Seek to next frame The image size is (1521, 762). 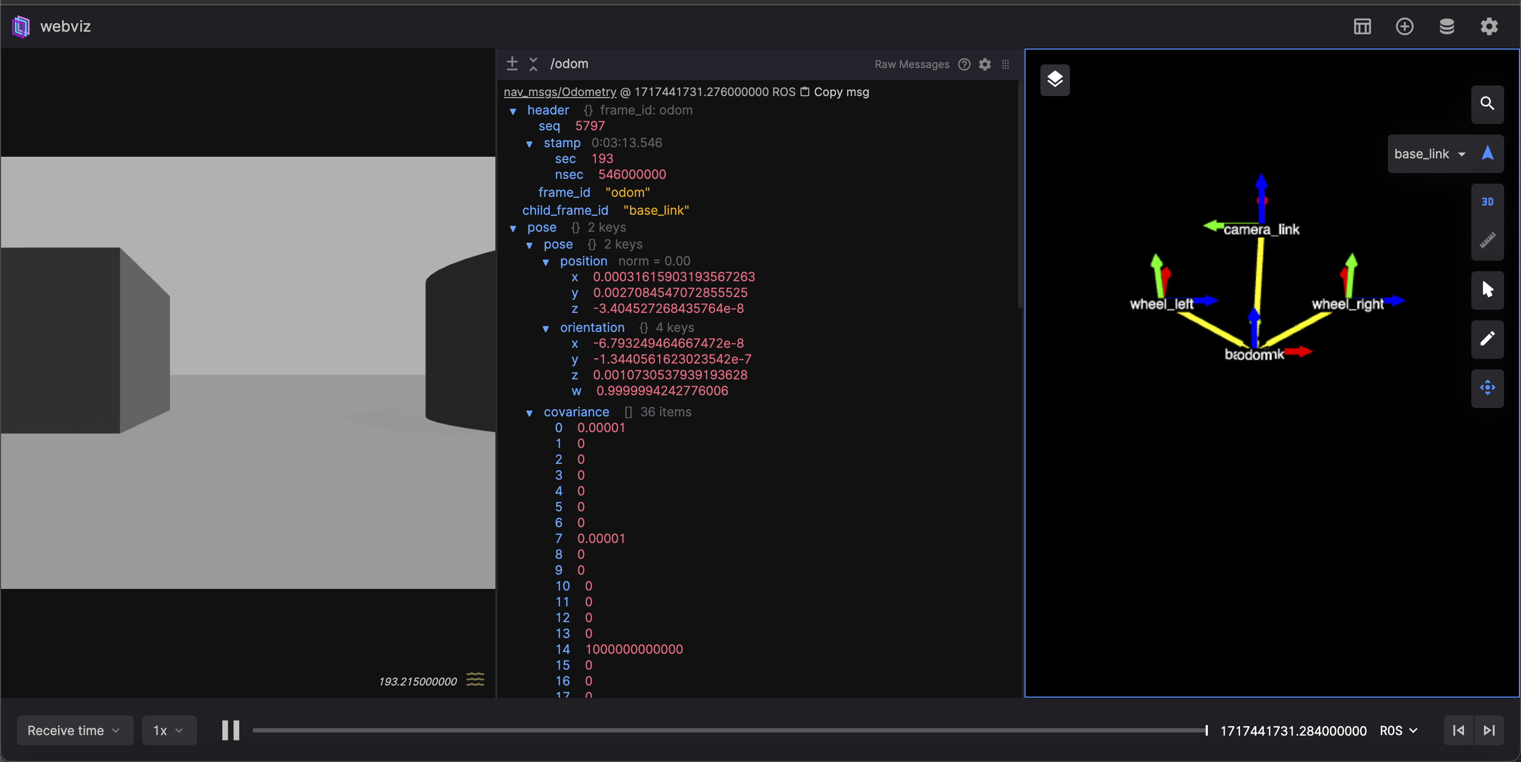click(x=1489, y=730)
